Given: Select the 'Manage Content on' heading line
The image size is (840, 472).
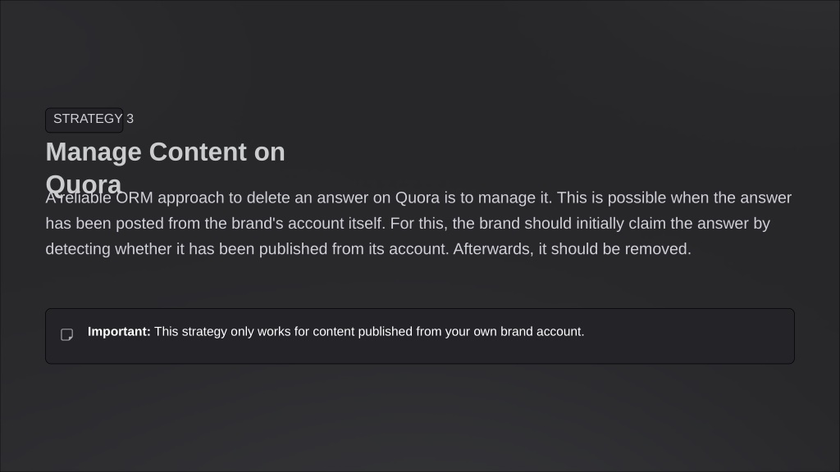Looking at the screenshot, I should [x=165, y=152].
